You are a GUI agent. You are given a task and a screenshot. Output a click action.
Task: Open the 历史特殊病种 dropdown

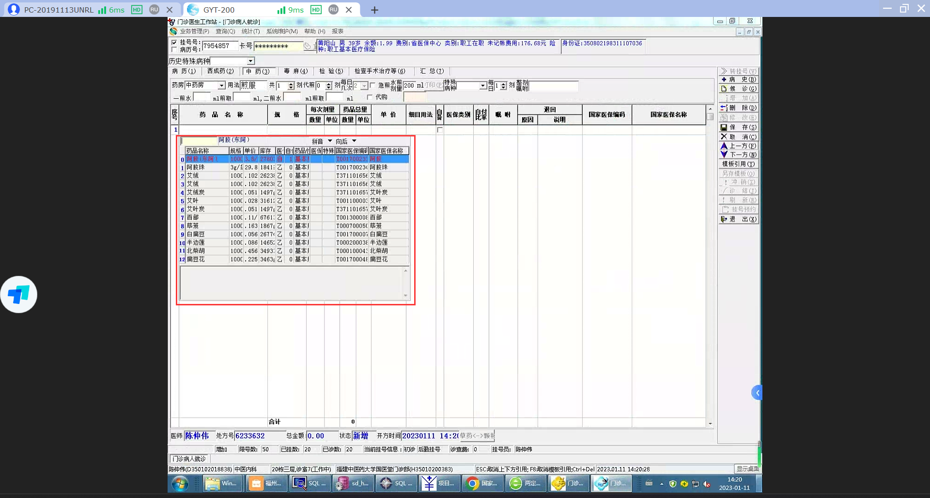[x=250, y=61]
